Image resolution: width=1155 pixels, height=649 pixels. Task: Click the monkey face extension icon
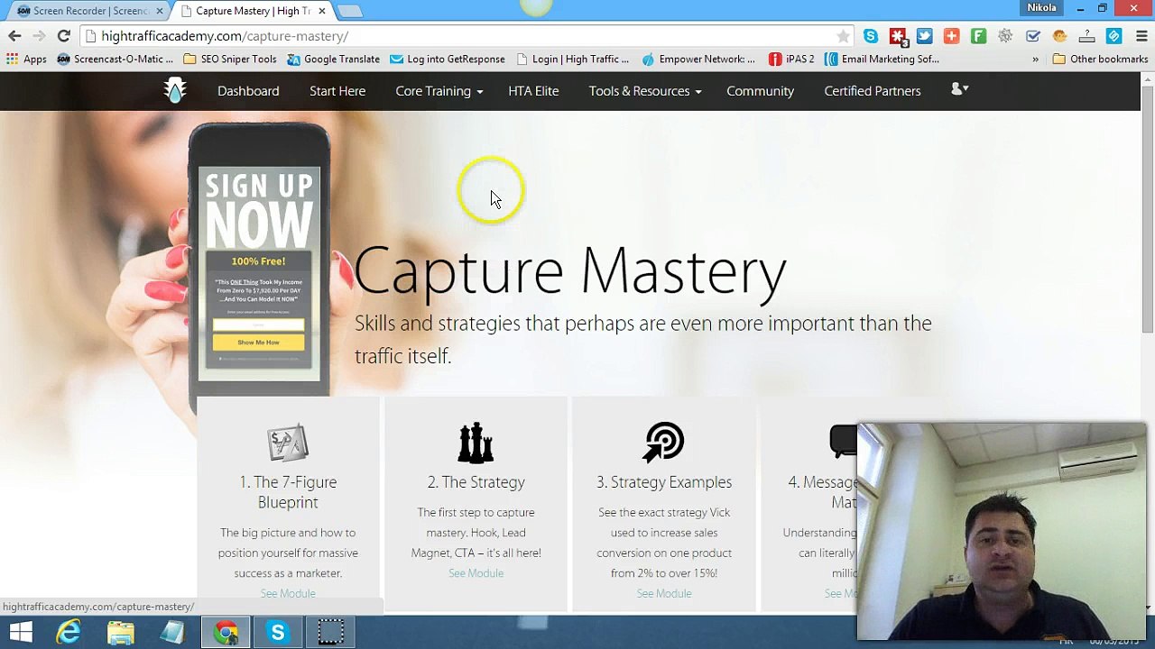tap(1059, 36)
